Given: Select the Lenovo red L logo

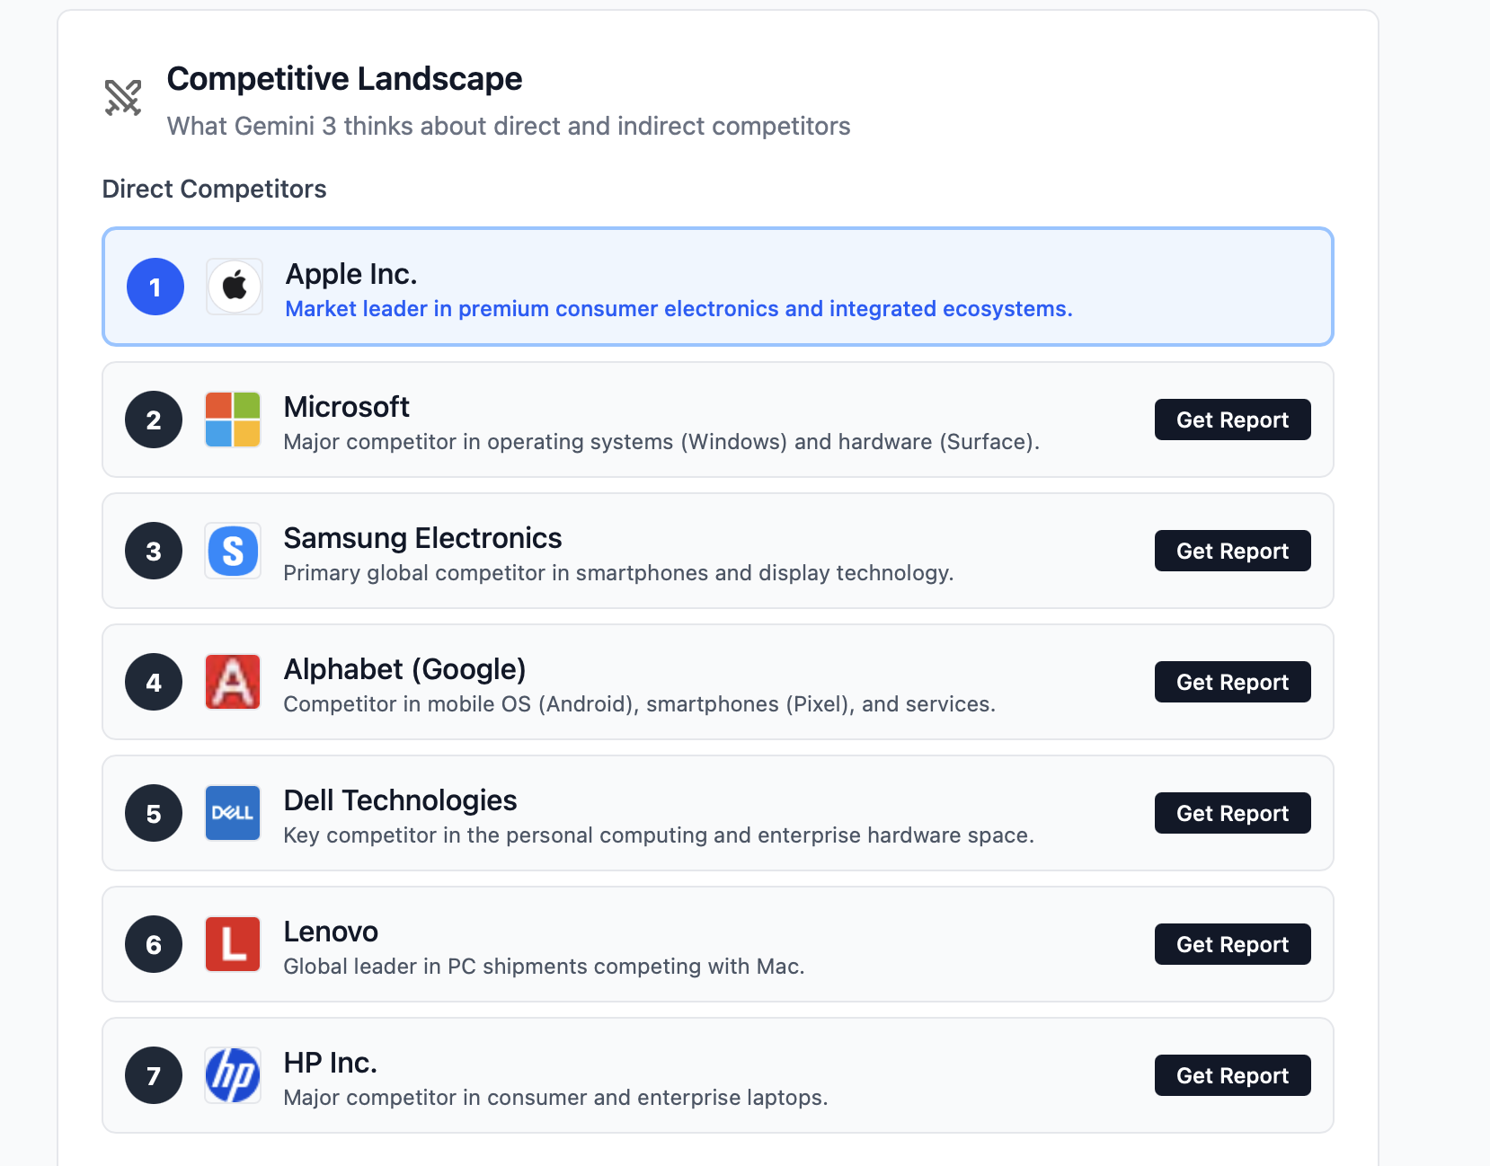Looking at the screenshot, I should [x=232, y=944].
